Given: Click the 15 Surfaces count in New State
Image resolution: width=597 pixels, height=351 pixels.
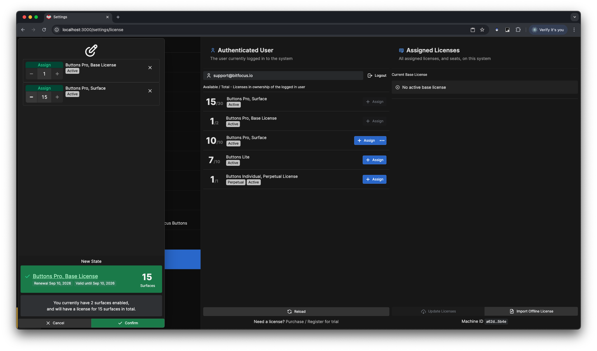Looking at the screenshot, I should [x=147, y=280].
